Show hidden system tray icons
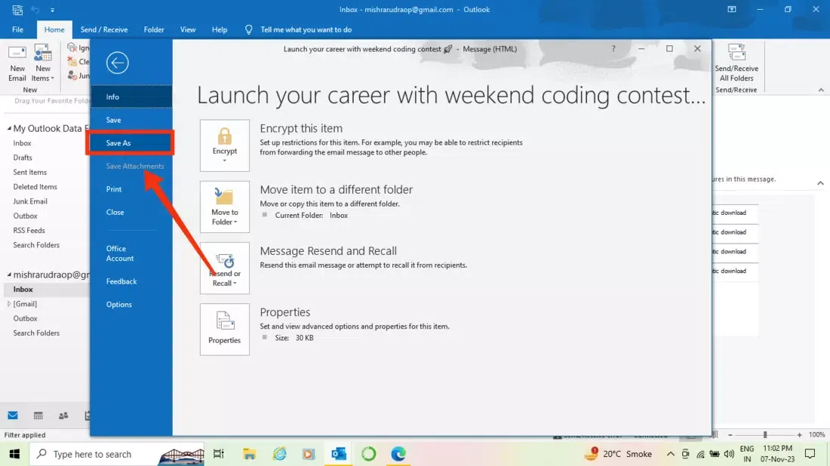The width and height of the screenshot is (830, 466). click(670, 454)
